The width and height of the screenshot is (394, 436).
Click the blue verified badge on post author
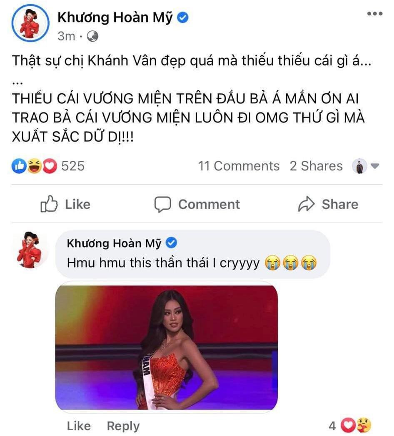tap(183, 18)
